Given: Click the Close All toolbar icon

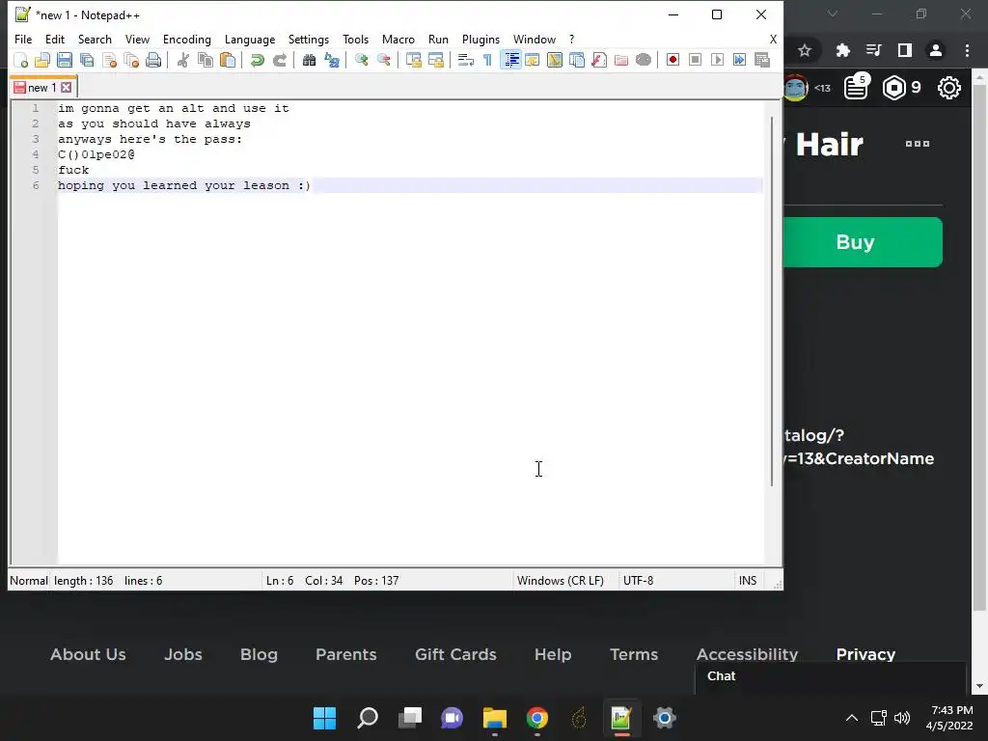Looking at the screenshot, I should click(x=131, y=60).
